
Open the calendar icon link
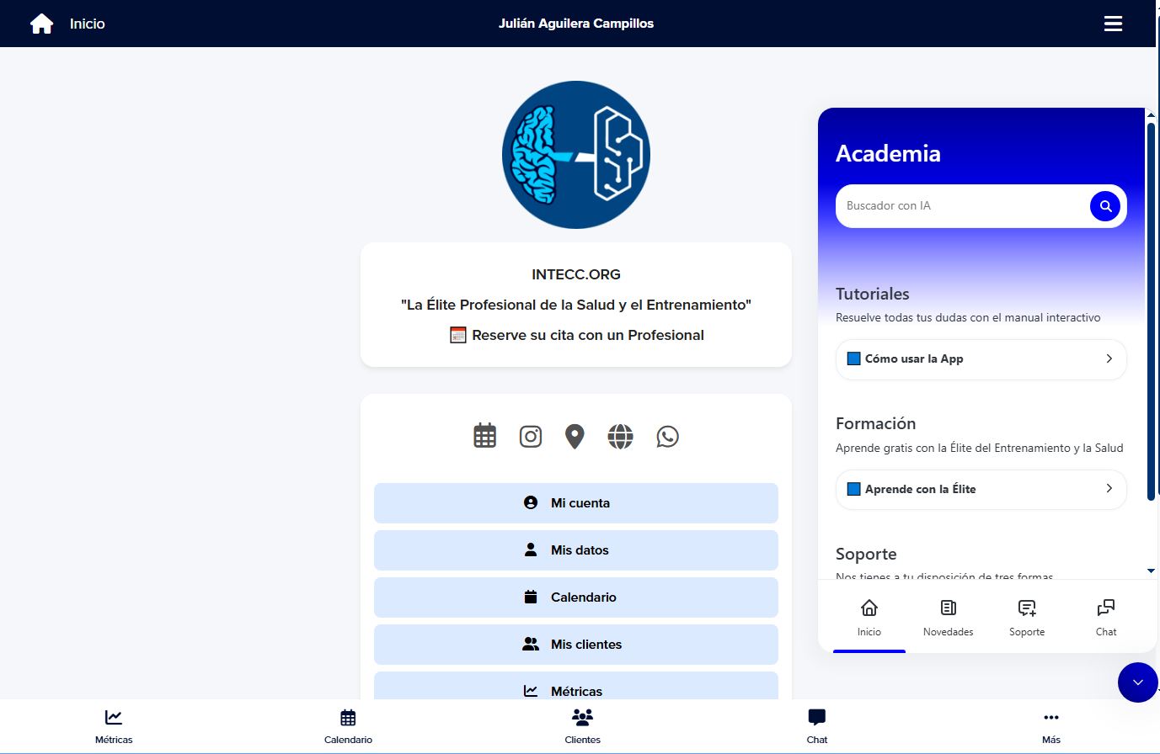(x=485, y=436)
